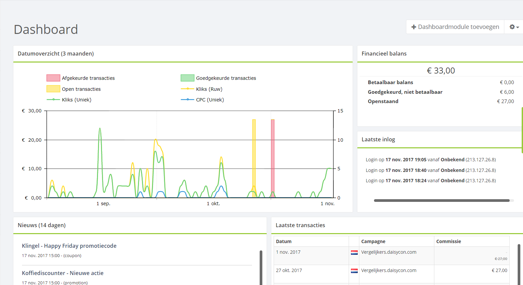Click Laatste transacties panel title
The image size is (523, 285).
click(x=300, y=225)
